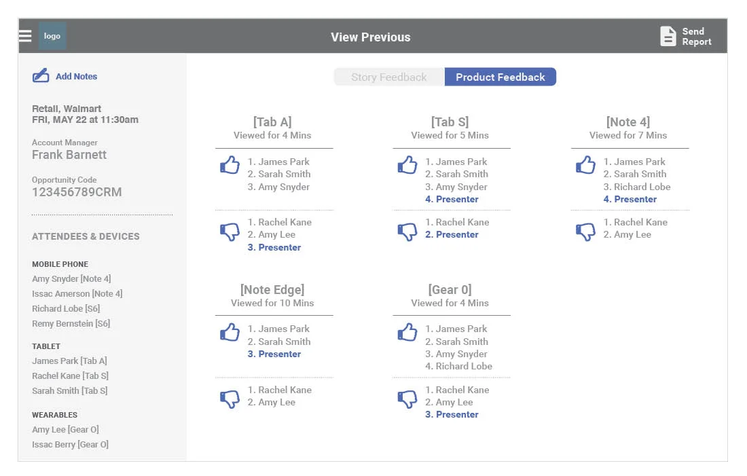The image size is (747, 476).
Task: Click the logo placeholder in header
Action: (52, 36)
